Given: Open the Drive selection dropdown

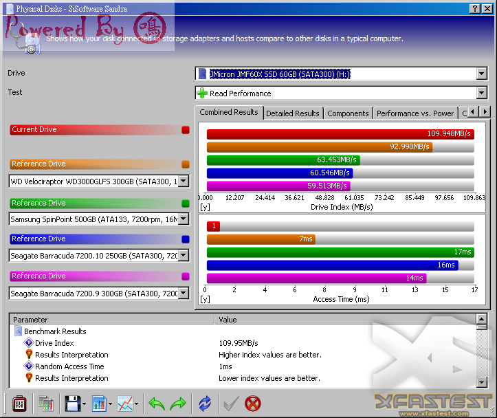Looking at the screenshot, I should (x=481, y=74).
